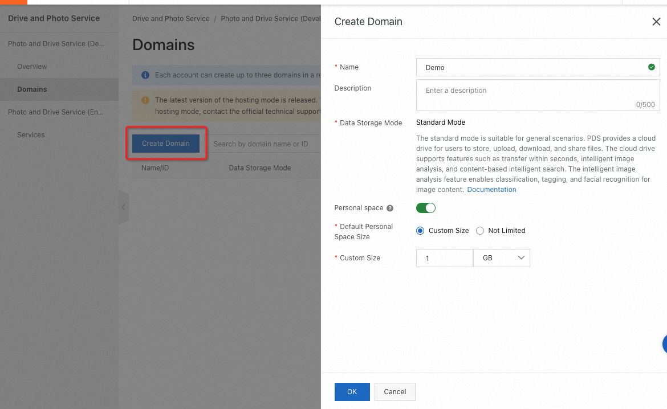Viewport: 667px width, 409px height.
Task: Click the Personal space help icon
Action: [389, 208]
